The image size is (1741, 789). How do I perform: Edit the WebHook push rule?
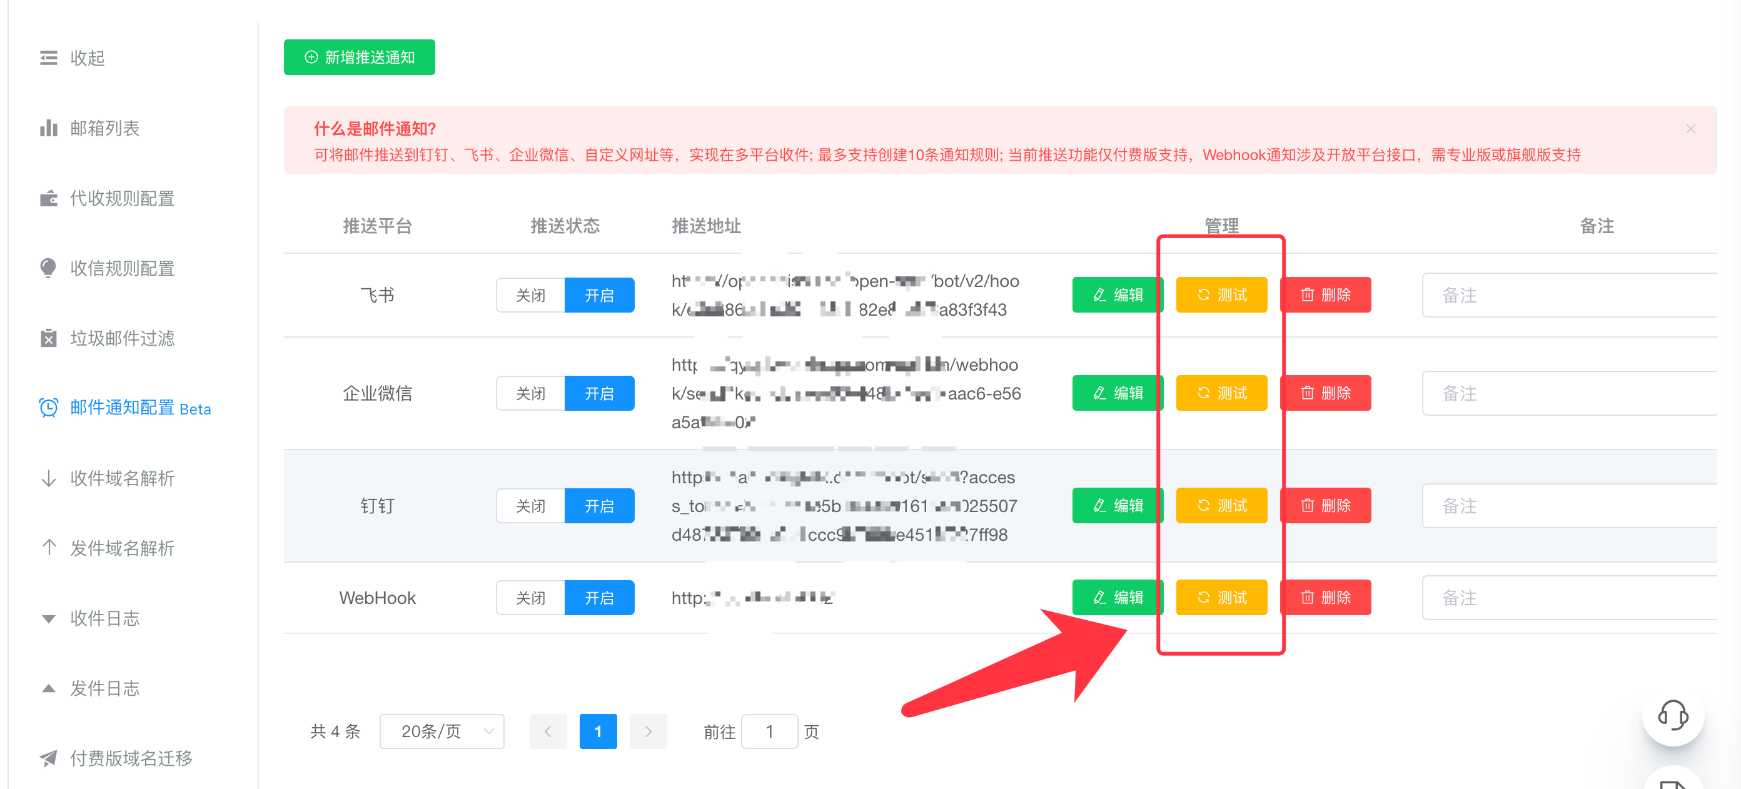pos(1118,598)
